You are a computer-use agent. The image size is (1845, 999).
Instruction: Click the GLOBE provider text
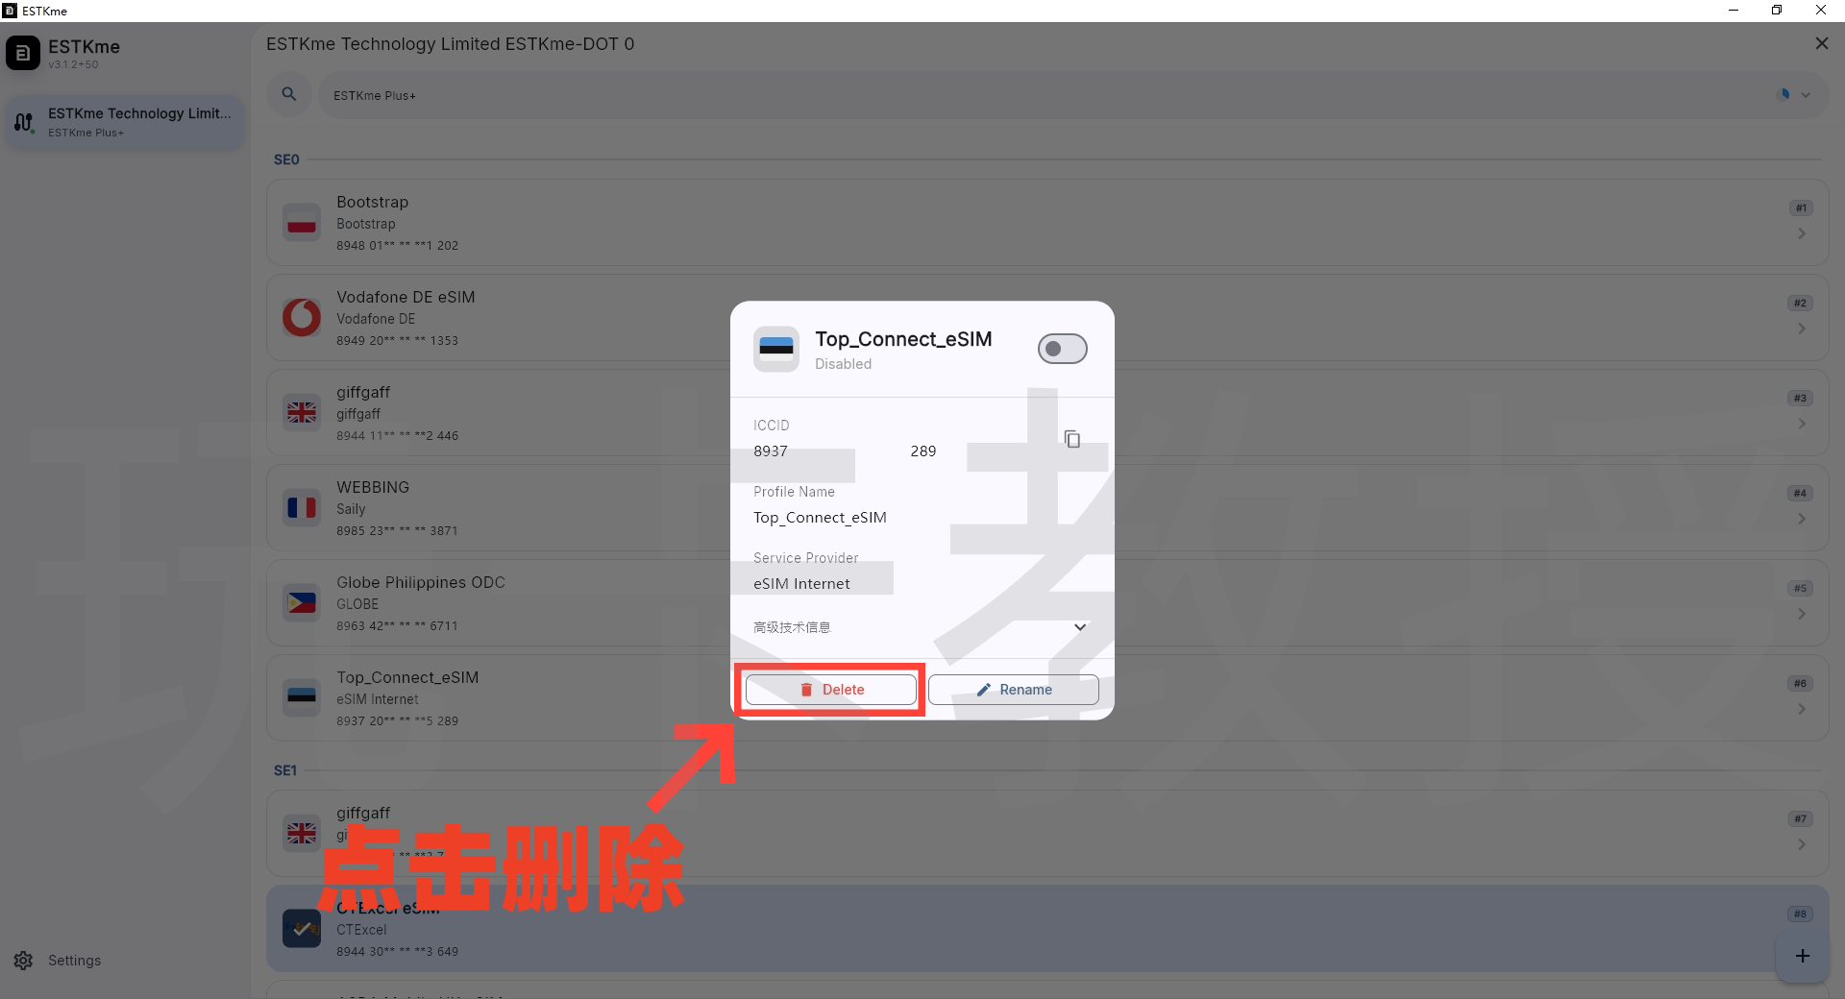[x=357, y=604]
